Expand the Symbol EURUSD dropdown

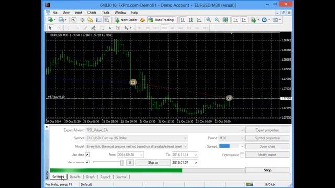pyautogui.click(x=185, y=138)
